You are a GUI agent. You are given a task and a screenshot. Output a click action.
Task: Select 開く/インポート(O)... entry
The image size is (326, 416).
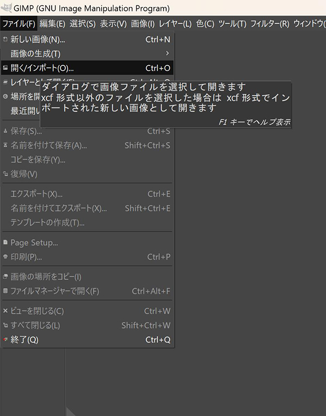[x=87, y=68]
